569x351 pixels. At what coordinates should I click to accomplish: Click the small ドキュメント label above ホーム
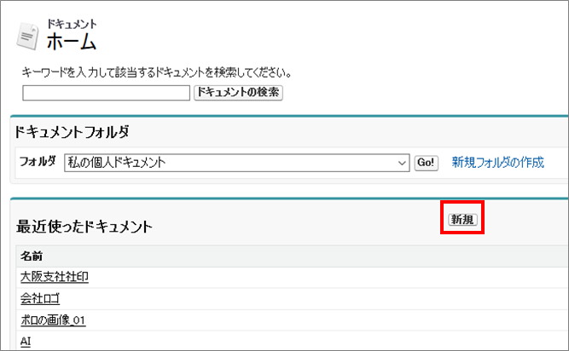coord(72,24)
